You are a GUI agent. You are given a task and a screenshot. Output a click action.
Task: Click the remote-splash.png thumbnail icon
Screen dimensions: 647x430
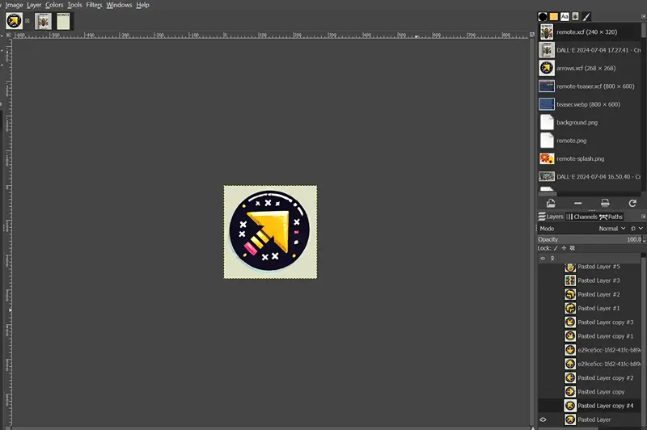pyautogui.click(x=547, y=158)
